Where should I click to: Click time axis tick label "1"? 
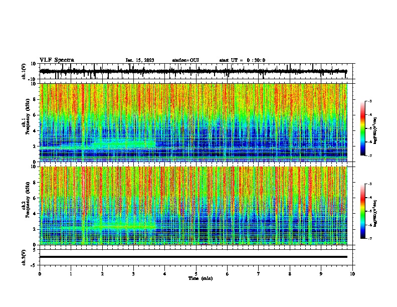71,274
